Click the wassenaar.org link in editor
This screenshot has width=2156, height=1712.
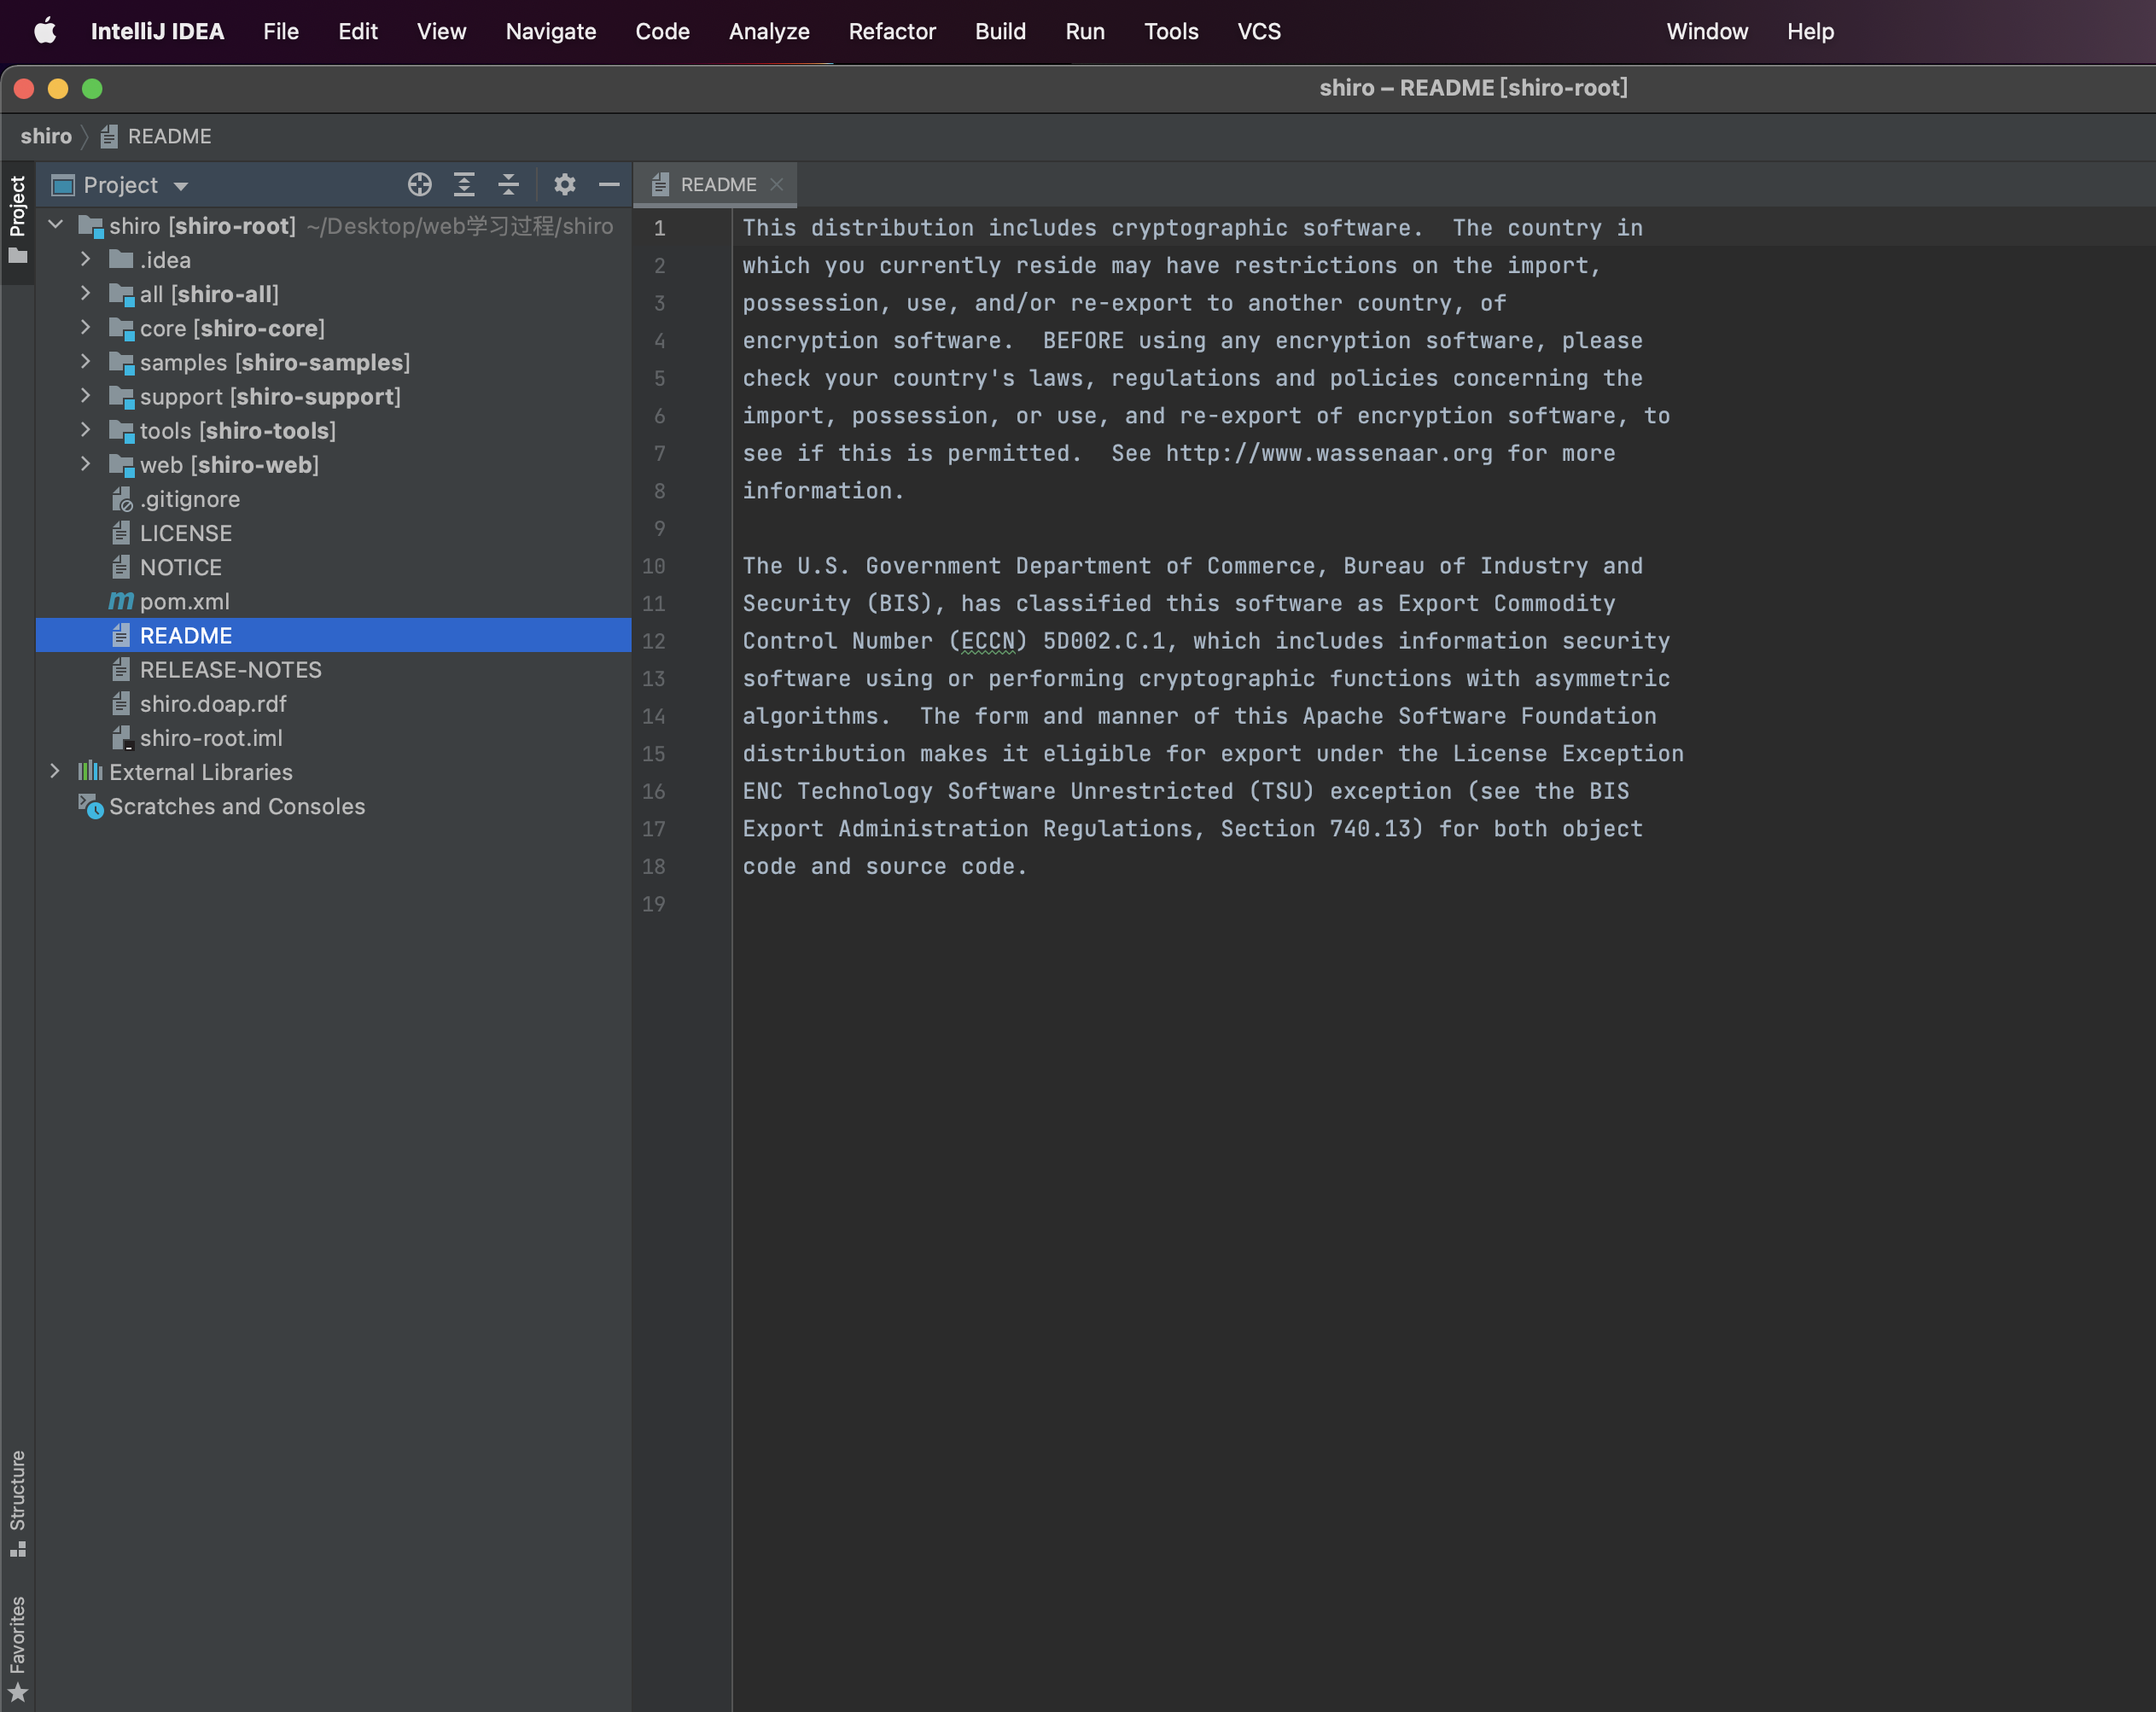click(1328, 454)
